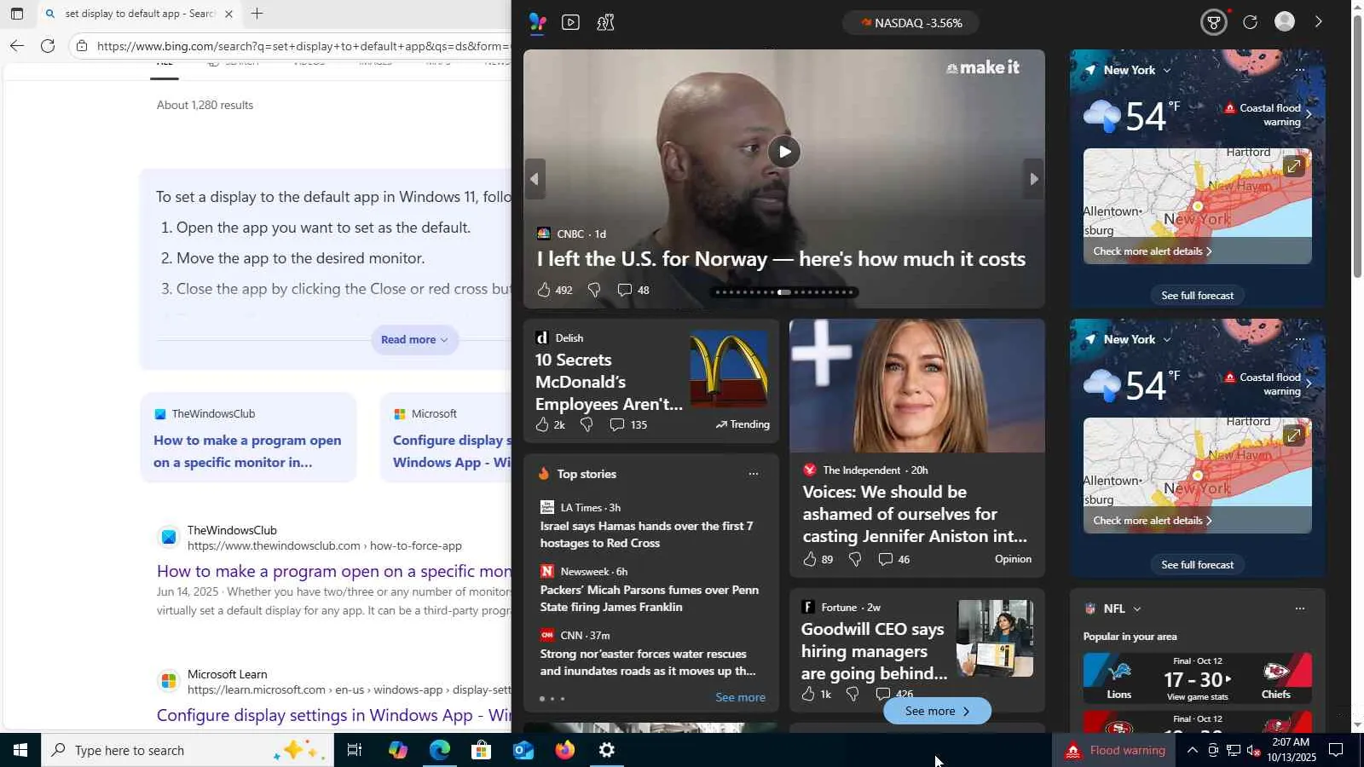This screenshot has height=767, width=1364.
Task: Expand the map in first weather widget
Action: (x=1293, y=166)
